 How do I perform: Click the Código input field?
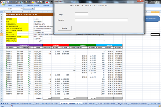[81, 14]
